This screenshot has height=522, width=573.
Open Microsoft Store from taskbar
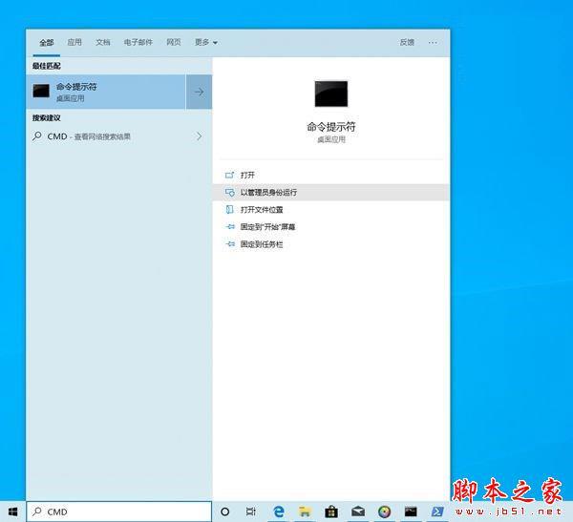pyautogui.click(x=331, y=512)
